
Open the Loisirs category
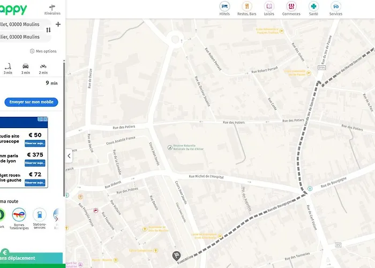269,6
